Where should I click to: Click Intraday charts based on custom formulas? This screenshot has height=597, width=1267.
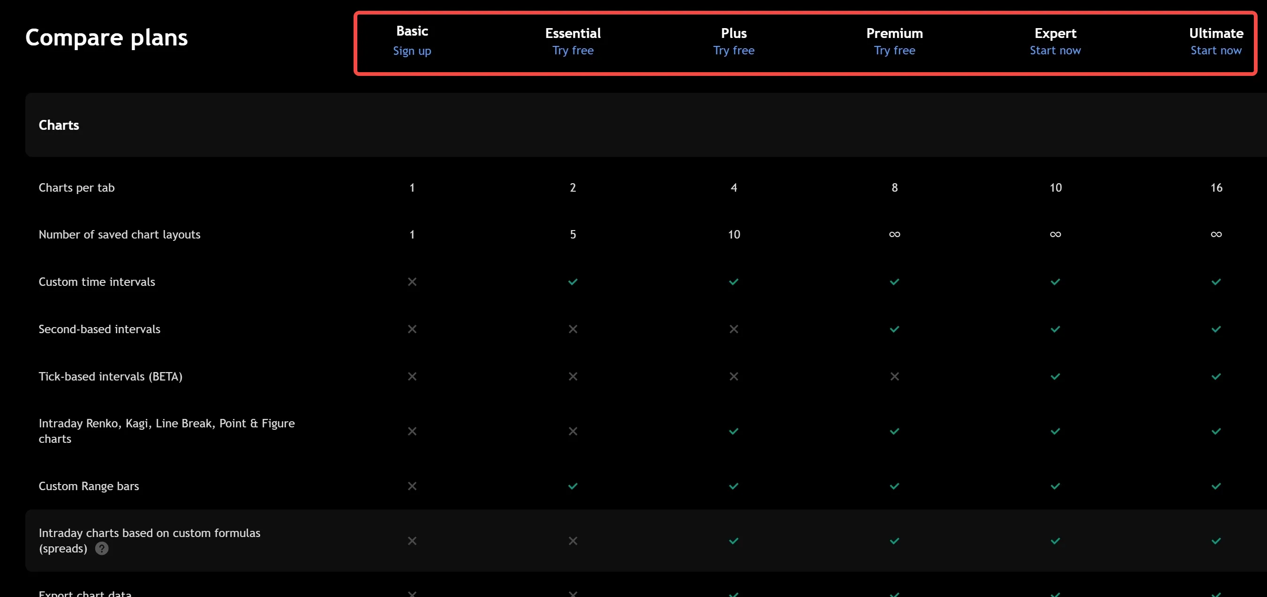point(149,540)
